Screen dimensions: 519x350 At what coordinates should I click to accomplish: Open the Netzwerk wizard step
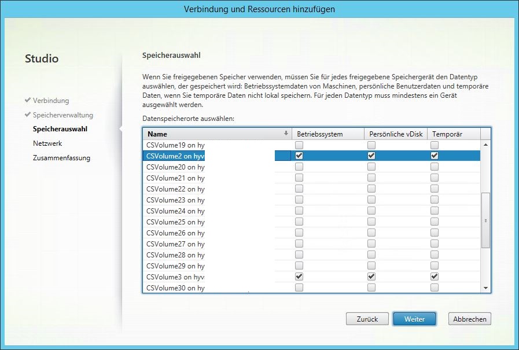[x=47, y=143]
